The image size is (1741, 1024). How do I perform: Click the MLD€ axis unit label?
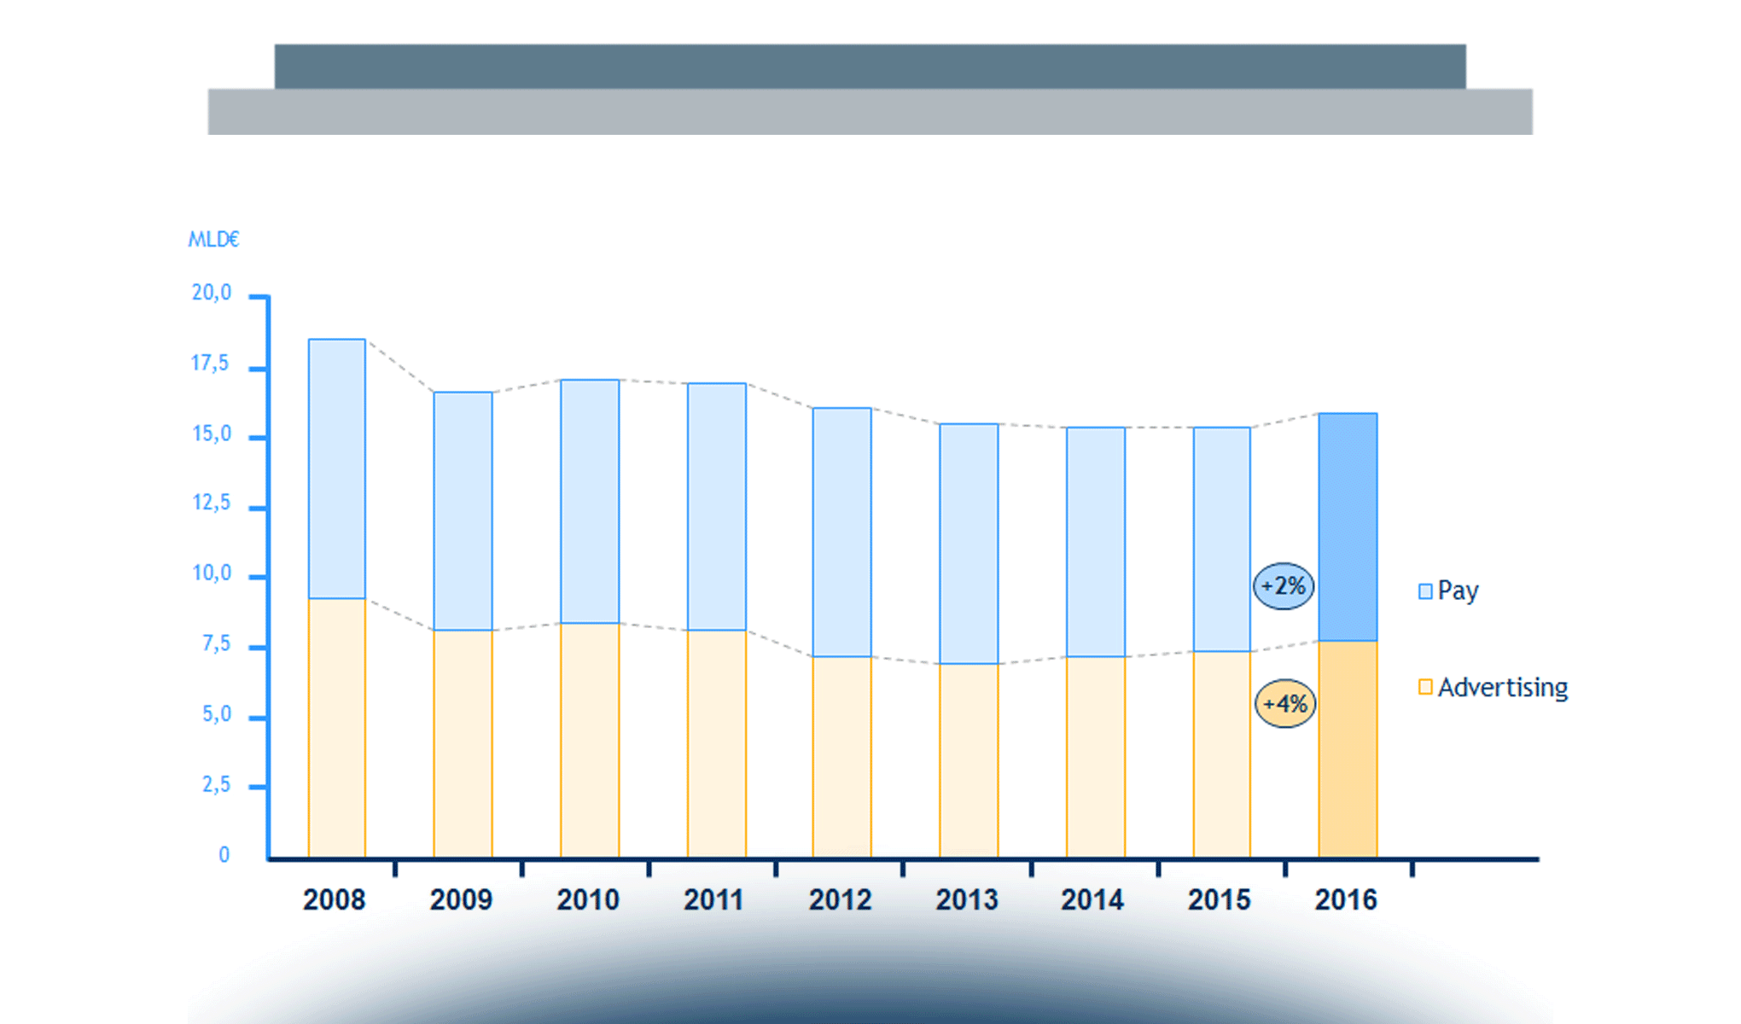213,240
